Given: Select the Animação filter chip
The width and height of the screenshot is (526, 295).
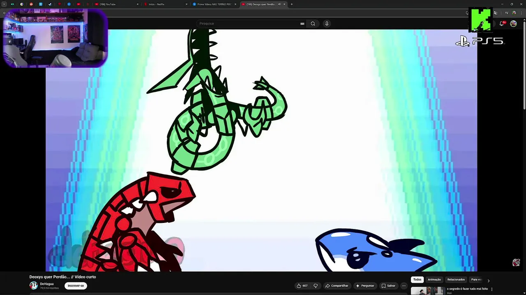Looking at the screenshot, I should point(434,279).
